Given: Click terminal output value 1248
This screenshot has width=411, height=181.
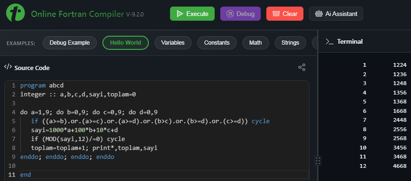Looking at the screenshot, I should point(400,83).
